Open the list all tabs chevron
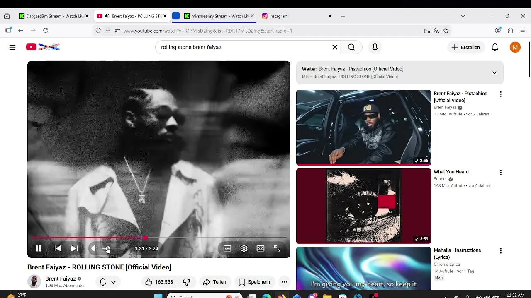Viewport: 531px width, 298px height. 463,16
